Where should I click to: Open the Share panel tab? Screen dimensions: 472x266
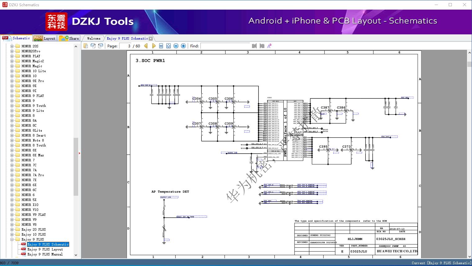click(69, 38)
